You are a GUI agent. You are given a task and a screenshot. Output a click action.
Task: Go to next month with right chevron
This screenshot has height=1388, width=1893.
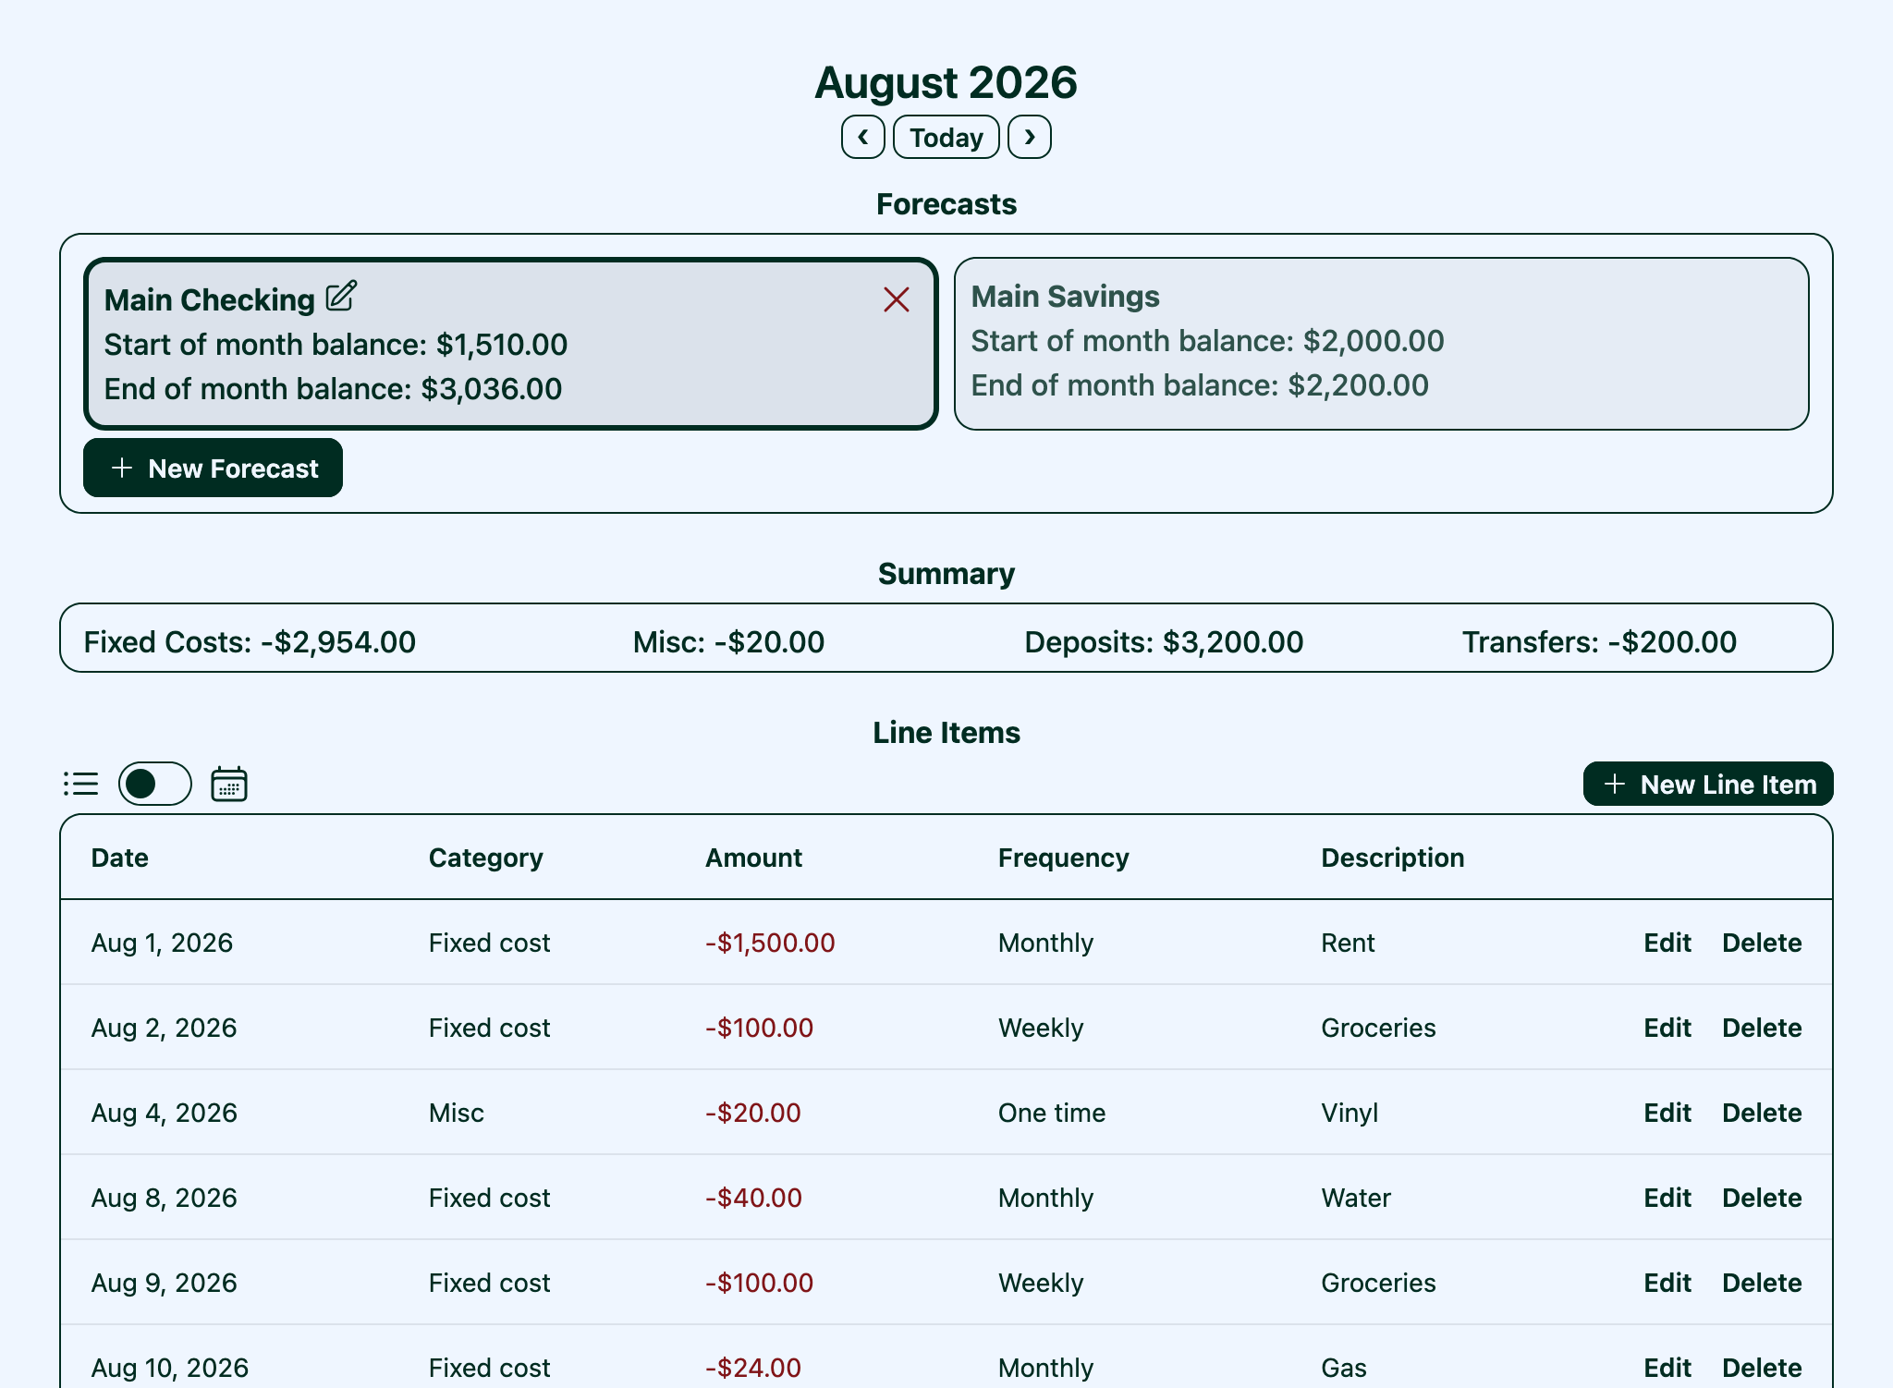pos(1029,137)
